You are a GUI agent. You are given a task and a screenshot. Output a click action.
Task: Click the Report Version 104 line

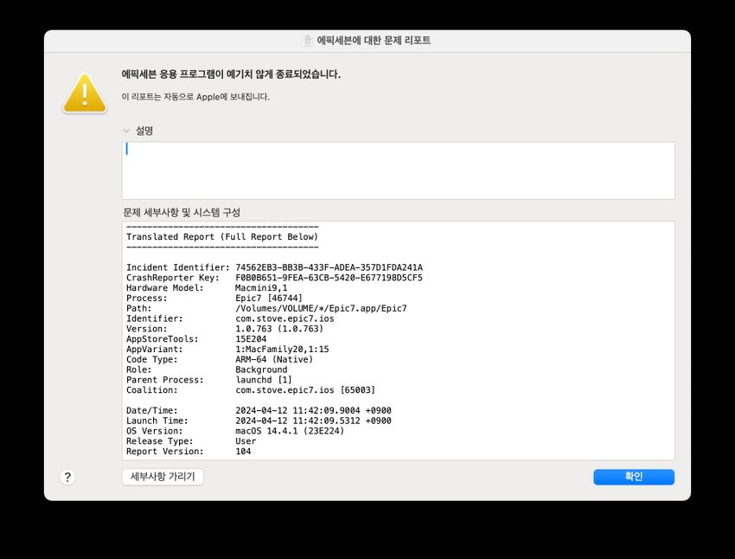(189, 452)
